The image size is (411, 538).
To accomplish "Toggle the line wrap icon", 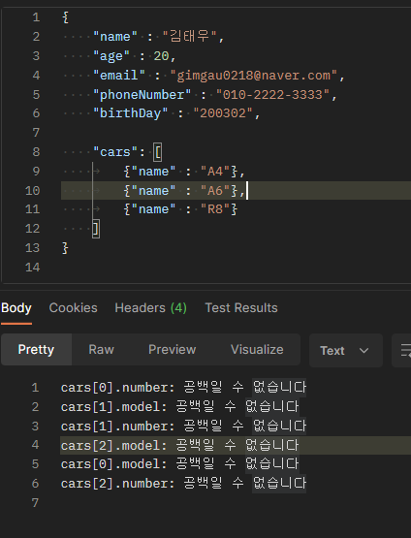I will 405,350.
